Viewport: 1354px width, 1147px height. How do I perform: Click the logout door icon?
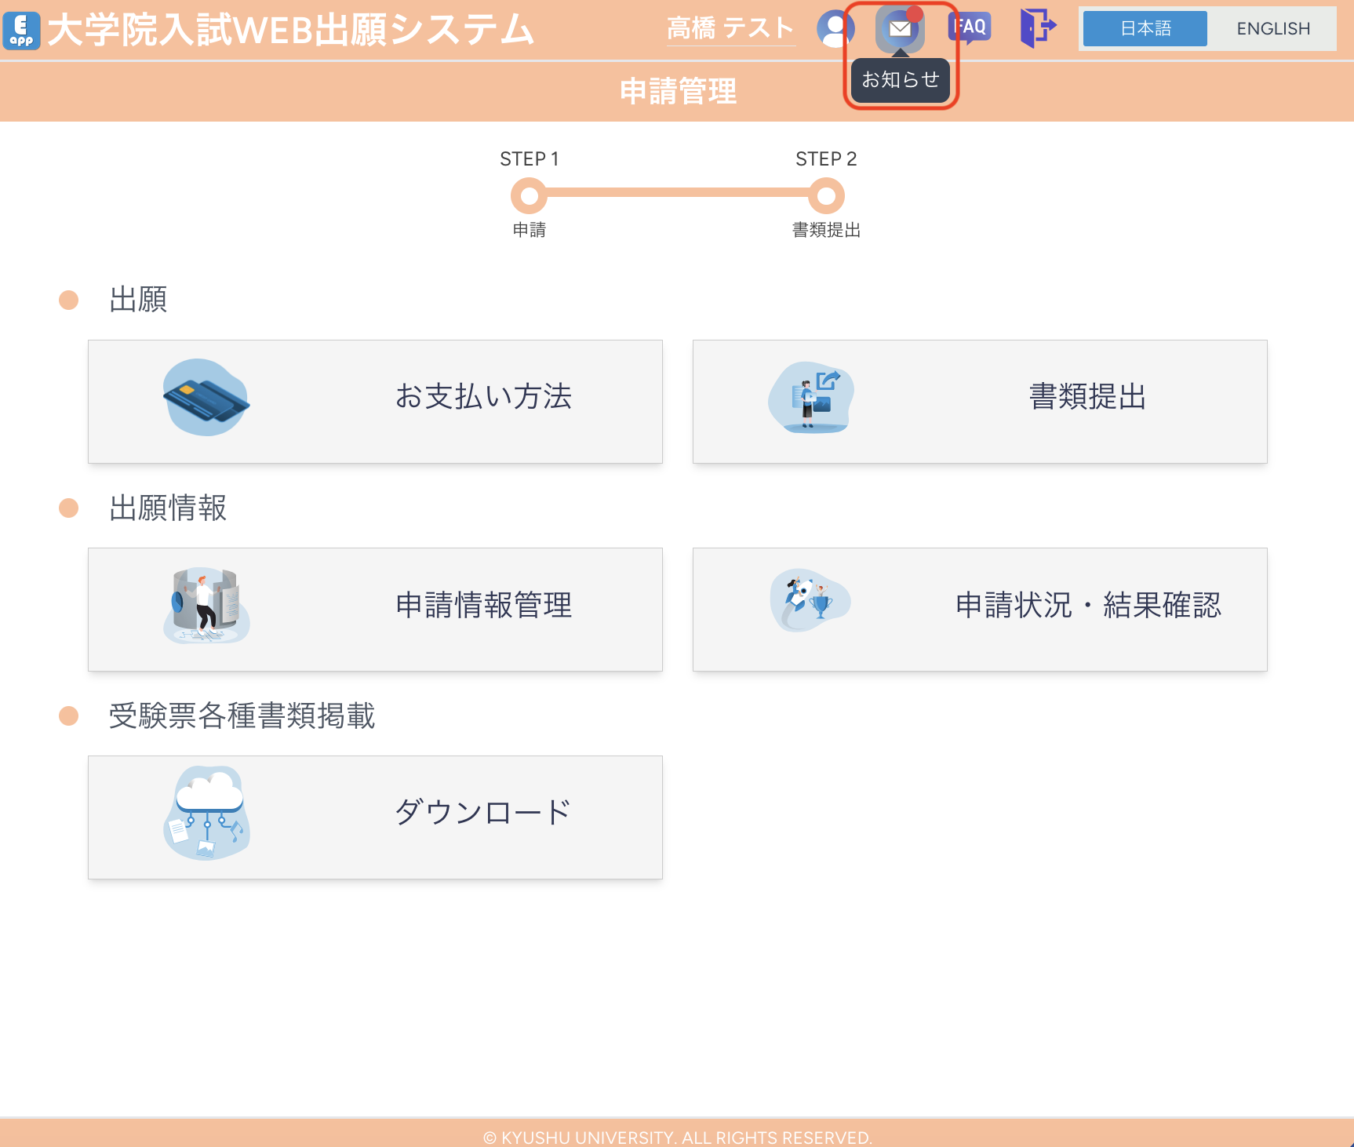coord(1037,28)
